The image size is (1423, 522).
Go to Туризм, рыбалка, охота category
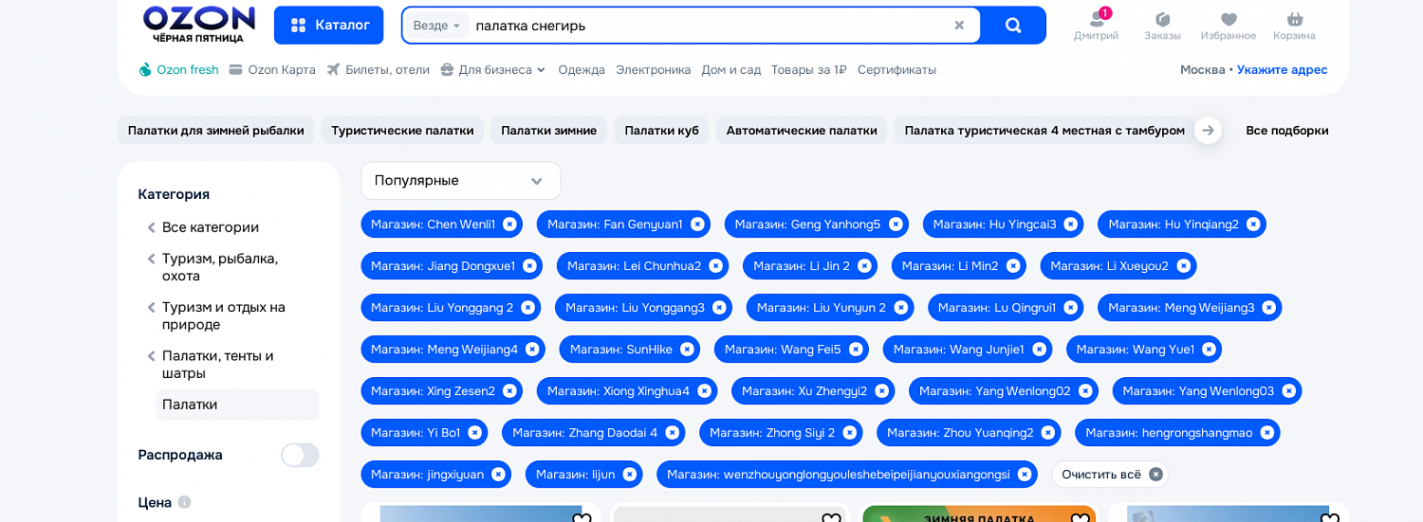[x=219, y=267]
